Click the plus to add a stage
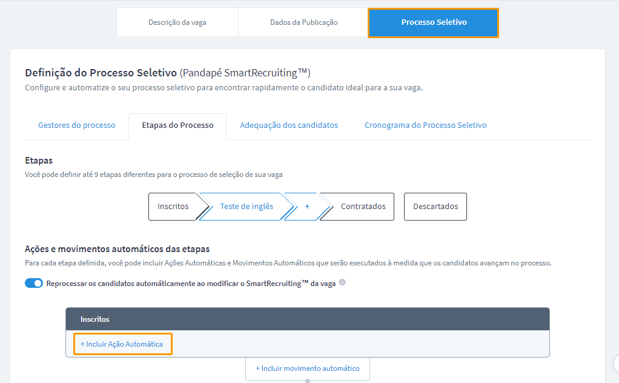Viewport: 619px width, 383px height. tap(307, 207)
